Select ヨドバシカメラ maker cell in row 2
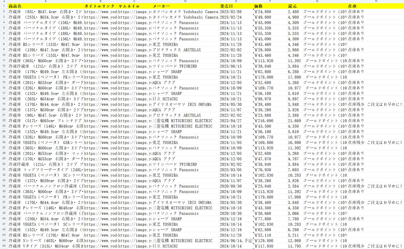Image resolution: width=404 pixels, height=249 pixels. tap(185, 12)
